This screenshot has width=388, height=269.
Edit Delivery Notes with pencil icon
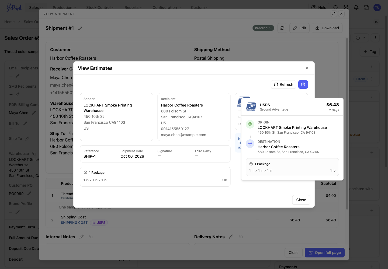[231, 237]
